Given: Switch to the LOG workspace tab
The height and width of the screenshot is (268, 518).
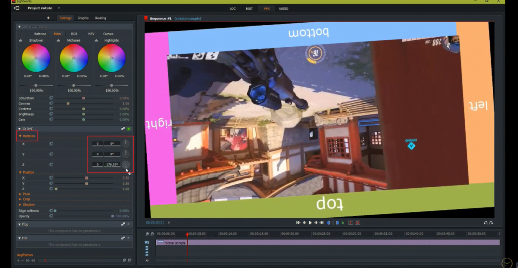Looking at the screenshot, I should (233, 9).
